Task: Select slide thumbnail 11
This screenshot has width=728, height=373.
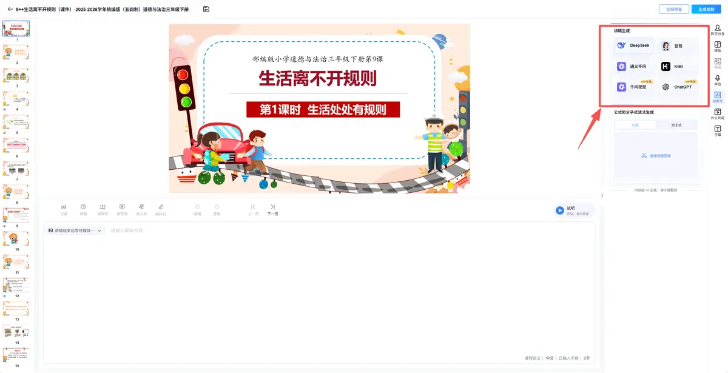Action: [x=16, y=261]
